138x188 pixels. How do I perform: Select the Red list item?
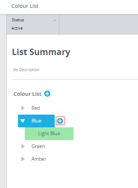[x=36, y=108]
